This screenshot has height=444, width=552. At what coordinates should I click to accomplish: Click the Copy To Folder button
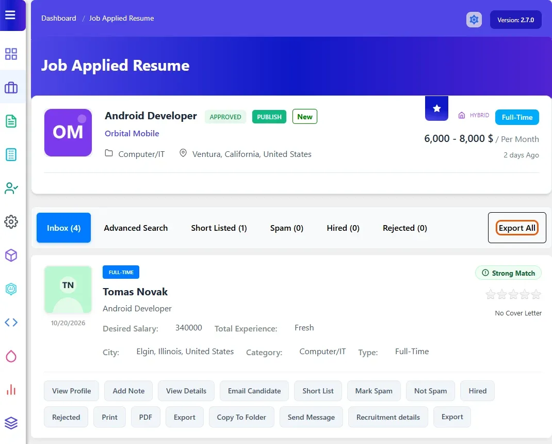pyautogui.click(x=241, y=417)
